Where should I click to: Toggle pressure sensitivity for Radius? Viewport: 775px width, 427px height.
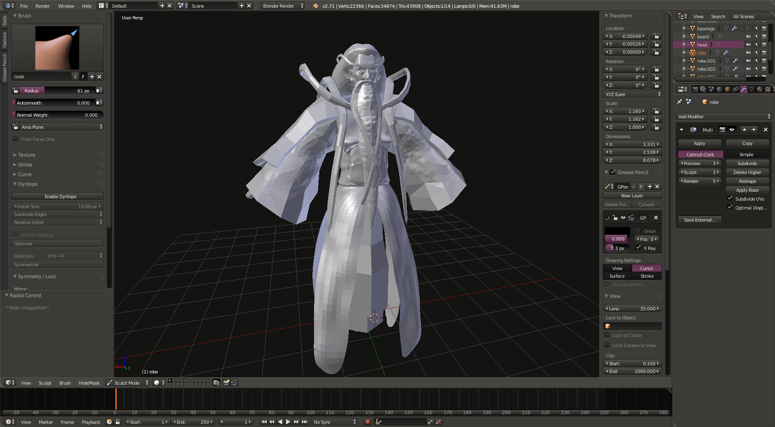(99, 91)
